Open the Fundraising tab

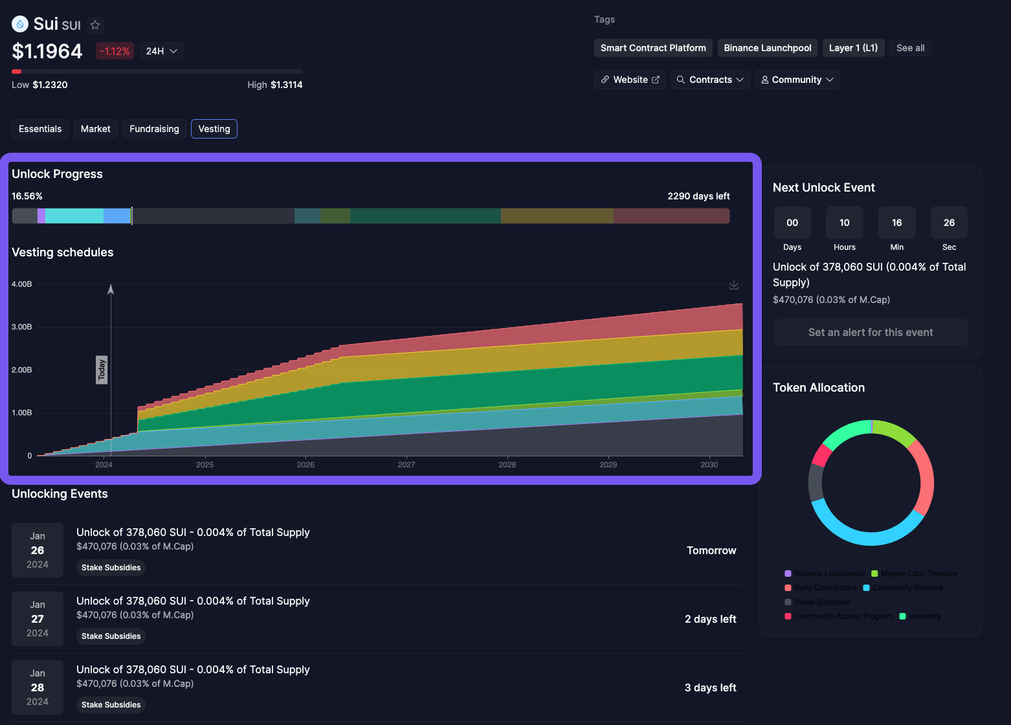pos(154,129)
